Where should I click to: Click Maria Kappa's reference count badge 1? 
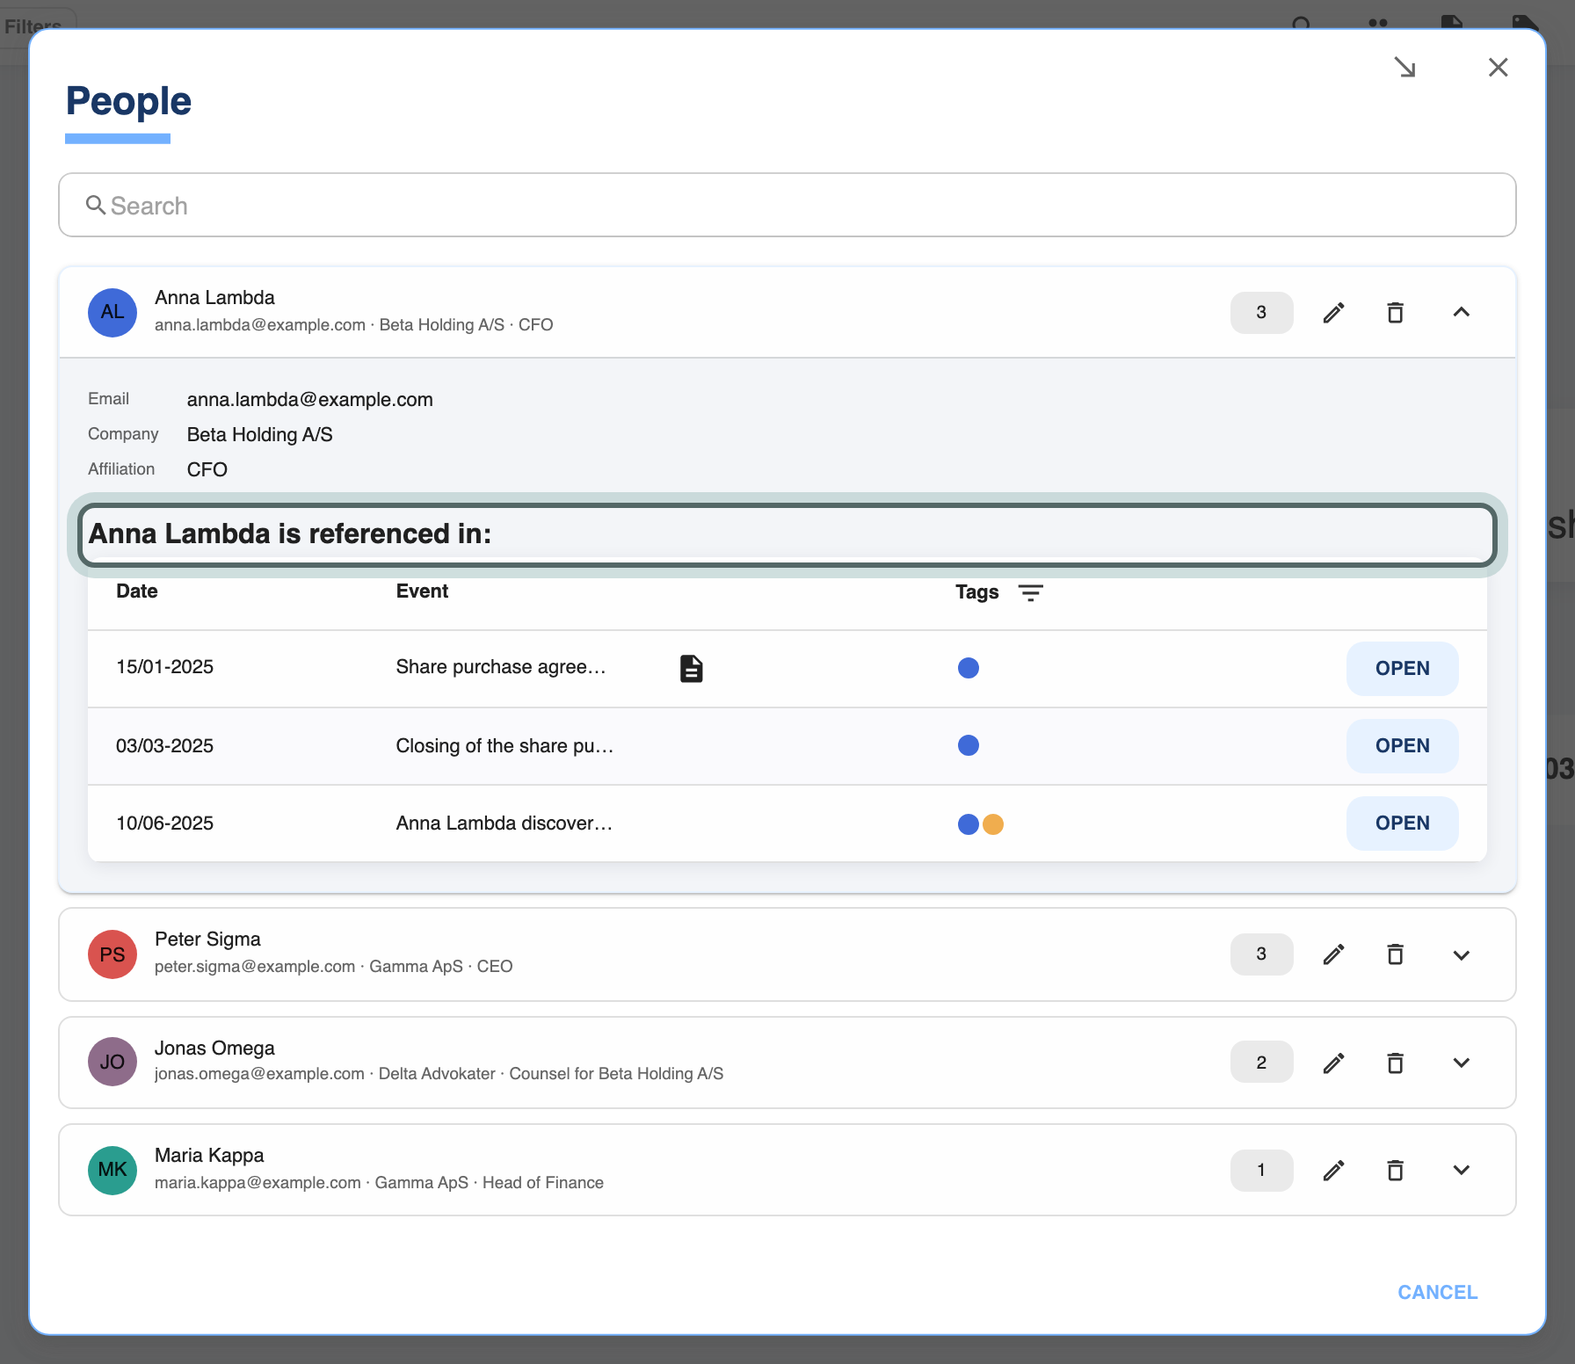(x=1261, y=1170)
